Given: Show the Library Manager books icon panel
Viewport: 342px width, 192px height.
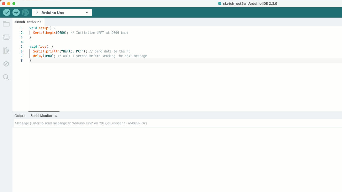Looking at the screenshot, I should click(x=6, y=51).
